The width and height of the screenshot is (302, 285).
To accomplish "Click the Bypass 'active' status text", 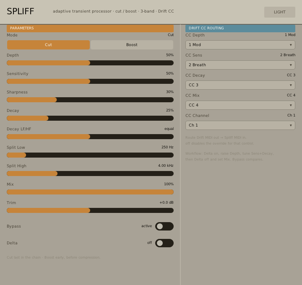I will tap(146, 226).
